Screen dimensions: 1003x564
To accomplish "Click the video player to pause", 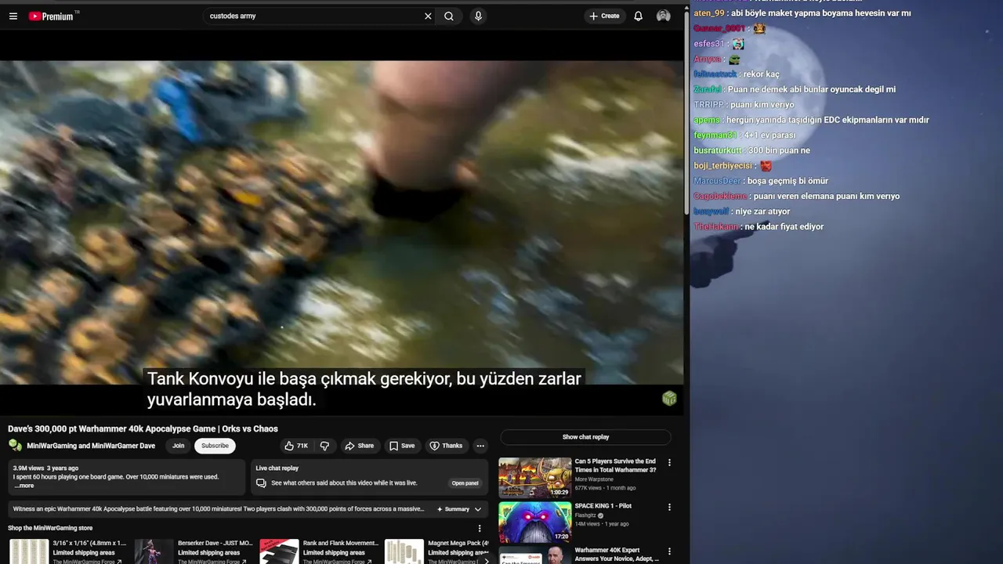I will (x=342, y=223).
